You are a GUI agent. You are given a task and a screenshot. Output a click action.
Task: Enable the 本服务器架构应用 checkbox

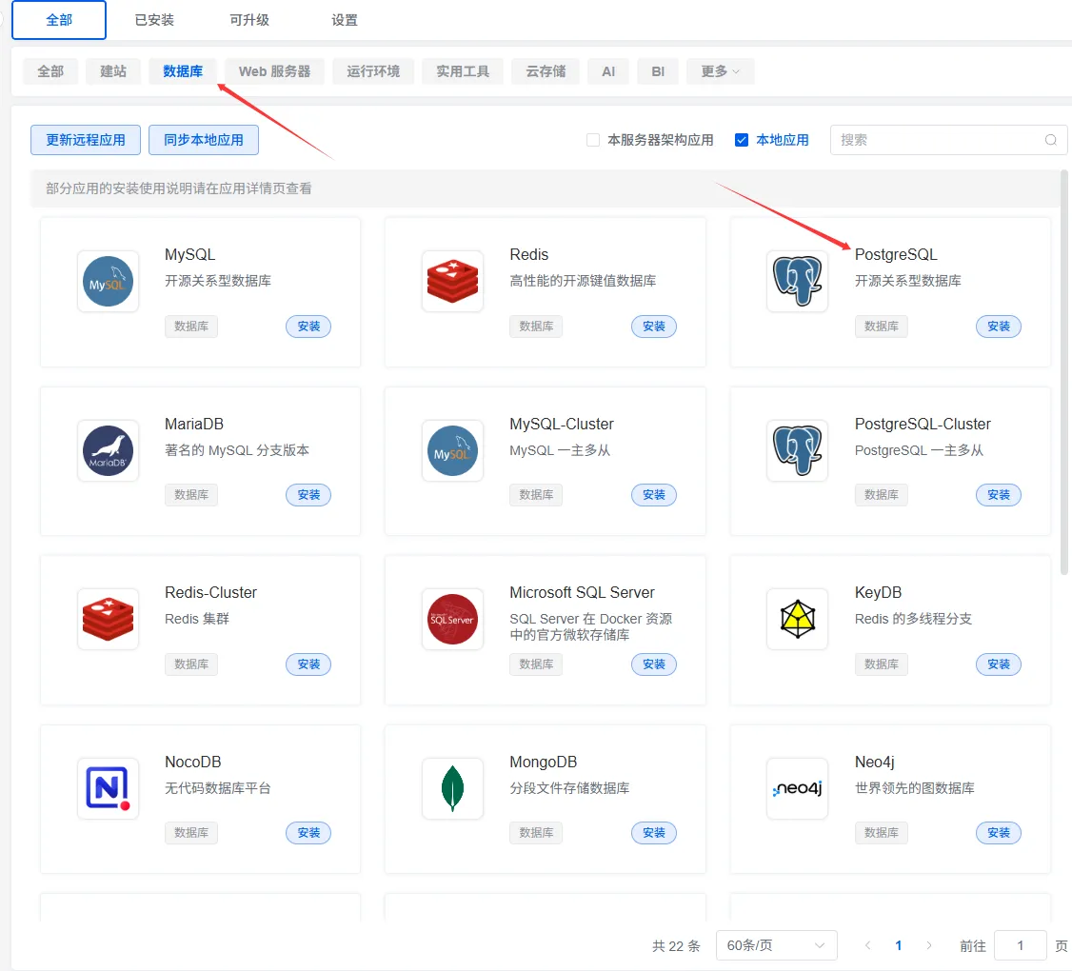click(x=593, y=140)
